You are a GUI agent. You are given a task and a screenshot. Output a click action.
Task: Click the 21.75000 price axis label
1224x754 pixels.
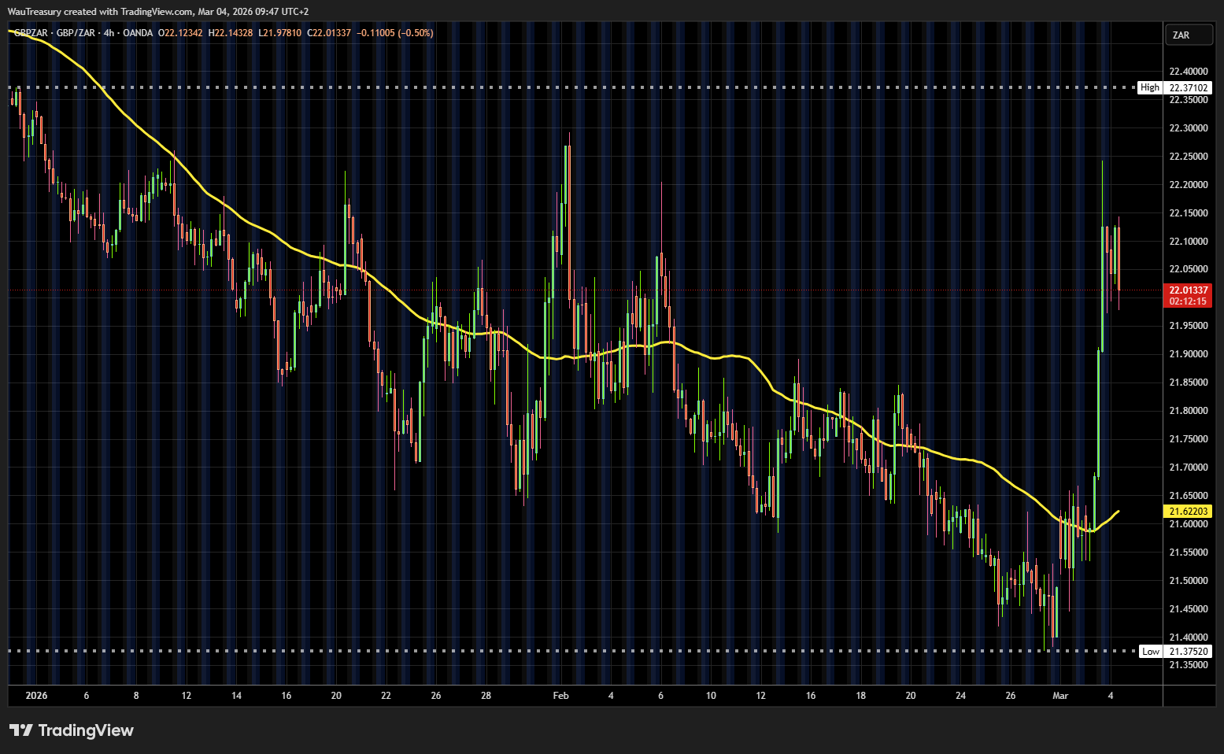pos(1188,439)
